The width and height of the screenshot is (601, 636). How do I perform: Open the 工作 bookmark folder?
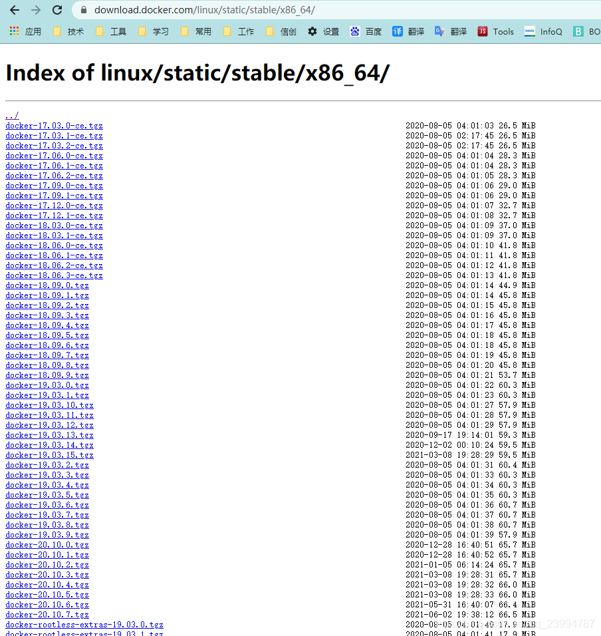coord(239,32)
